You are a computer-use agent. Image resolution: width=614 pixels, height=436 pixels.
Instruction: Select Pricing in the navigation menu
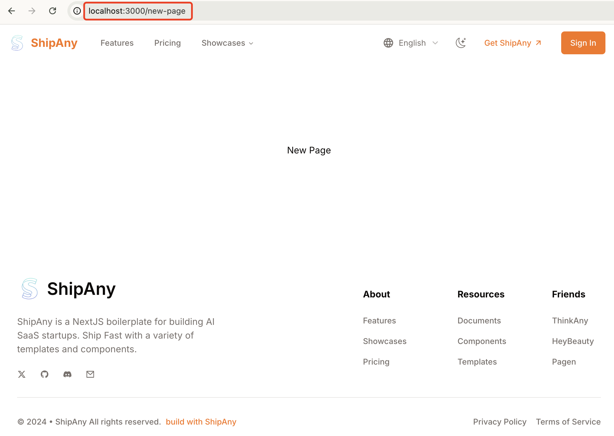167,43
